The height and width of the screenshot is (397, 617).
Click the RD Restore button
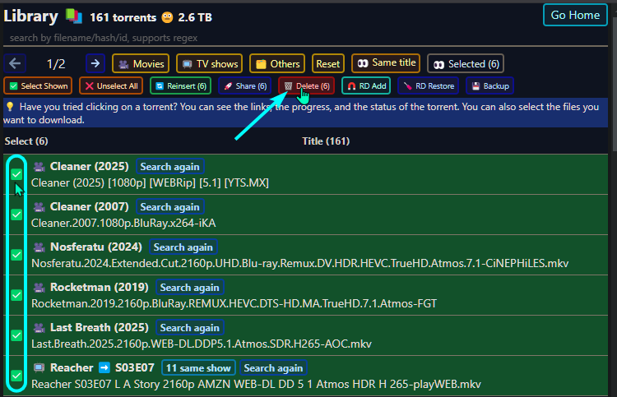pos(428,85)
